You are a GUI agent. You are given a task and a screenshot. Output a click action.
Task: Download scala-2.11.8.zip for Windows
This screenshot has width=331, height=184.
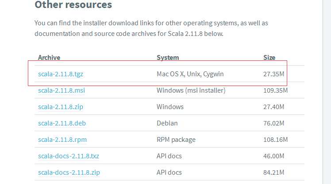[61, 107]
